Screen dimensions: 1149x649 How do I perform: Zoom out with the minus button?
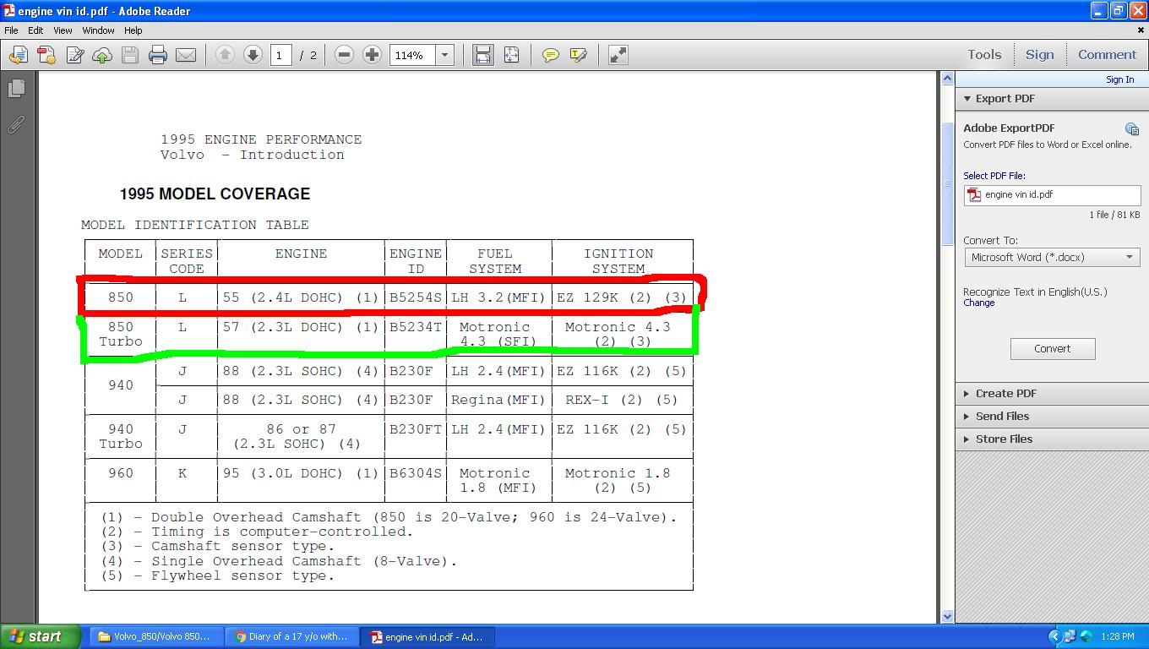344,55
